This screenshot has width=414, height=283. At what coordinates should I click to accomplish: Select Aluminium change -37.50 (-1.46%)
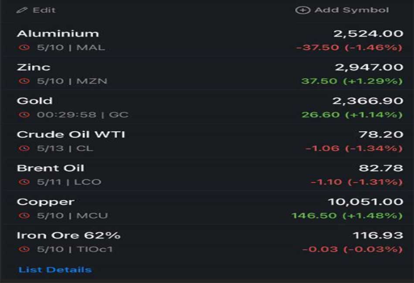(x=350, y=47)
